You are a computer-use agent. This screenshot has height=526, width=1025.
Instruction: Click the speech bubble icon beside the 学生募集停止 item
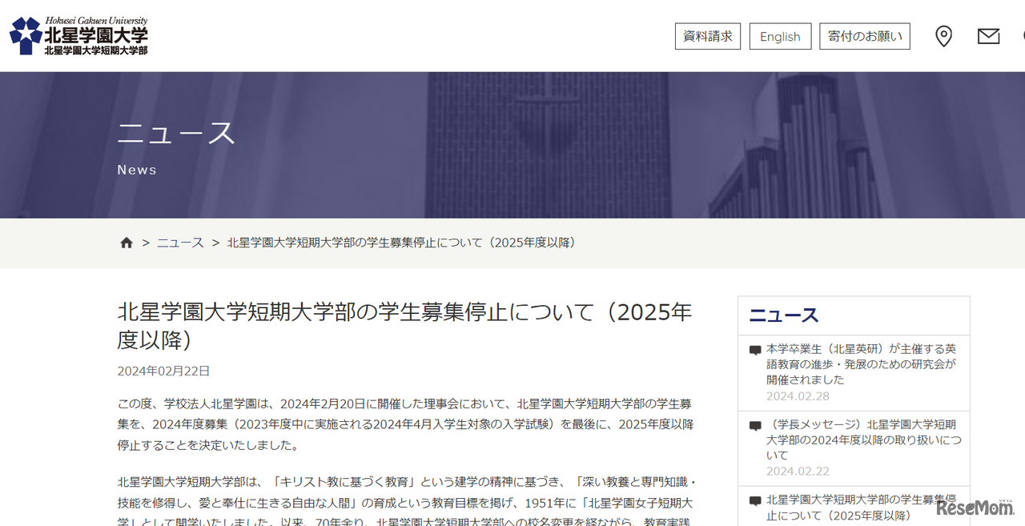tap(754, 499)
